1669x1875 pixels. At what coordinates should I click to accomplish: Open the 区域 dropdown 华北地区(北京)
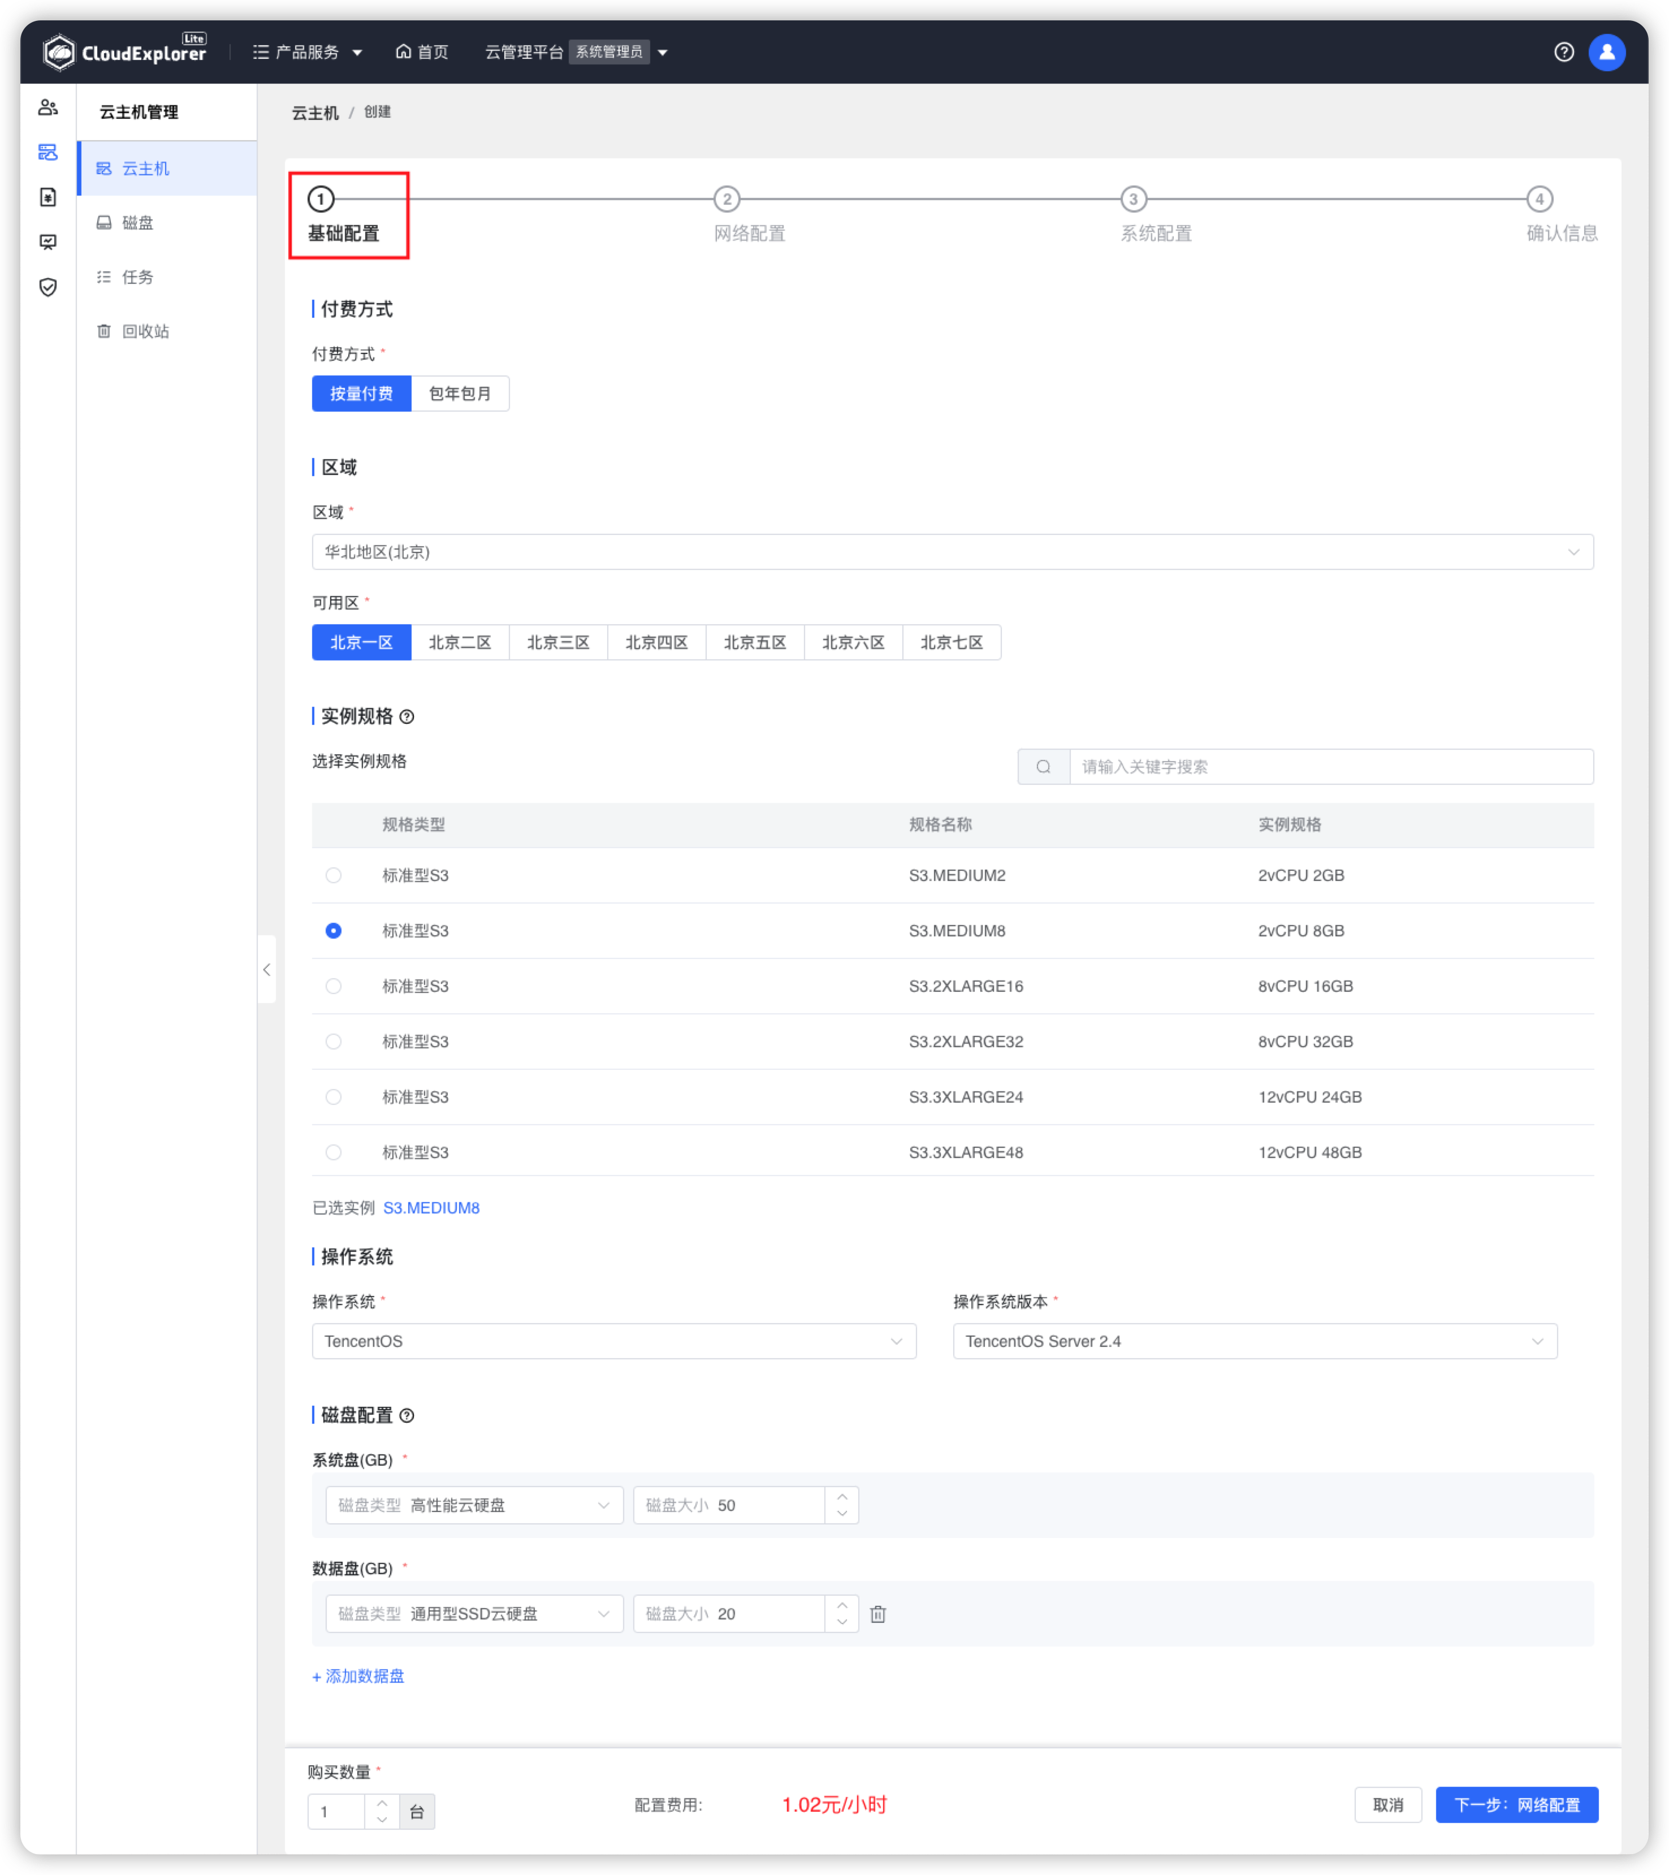(952, 552)
